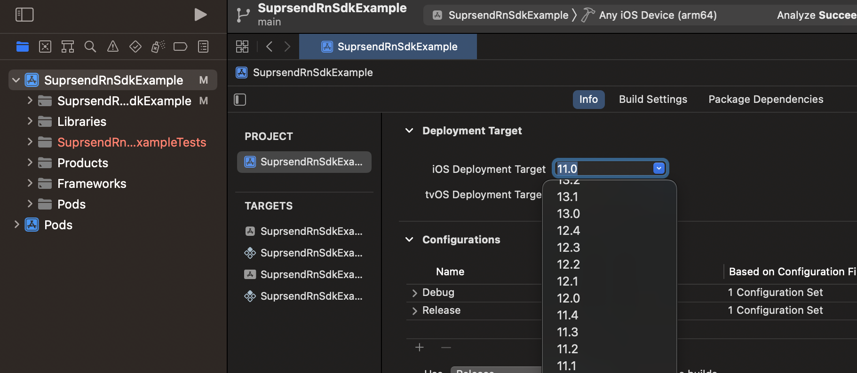
Task: Open the Debug navigator
Action: tap(158, 47)
